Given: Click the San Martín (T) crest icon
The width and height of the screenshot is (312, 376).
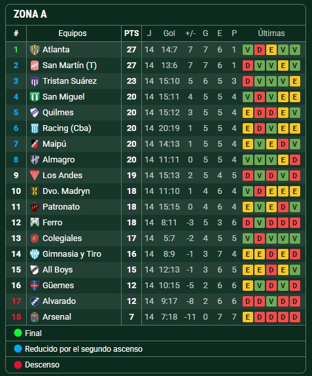Looking at the screenshot, I should (35, 66).
